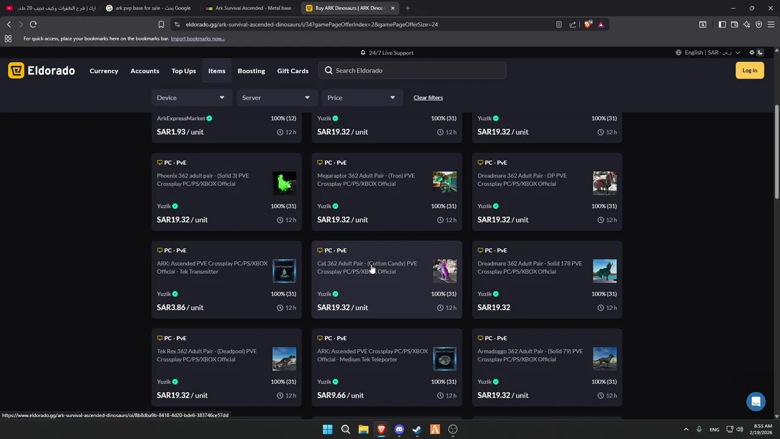780x439 pixels.
Task: Switch to the Metal base browser tab
Action: tap(250, 9)
